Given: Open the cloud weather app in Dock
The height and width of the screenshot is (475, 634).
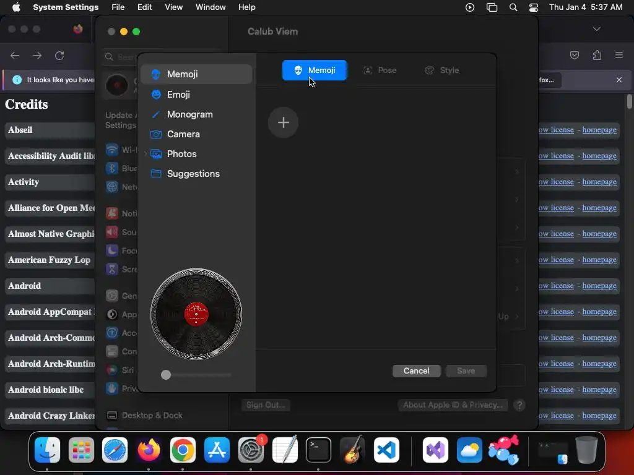Looking at the screenshot, I should [x=469, y=450].
